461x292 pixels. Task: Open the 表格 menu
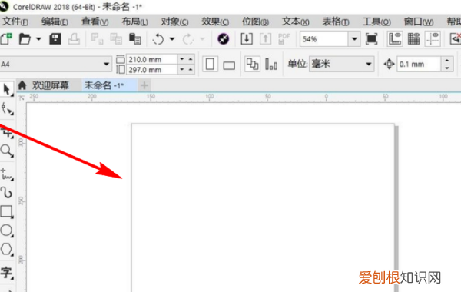(x=336, y=22)
